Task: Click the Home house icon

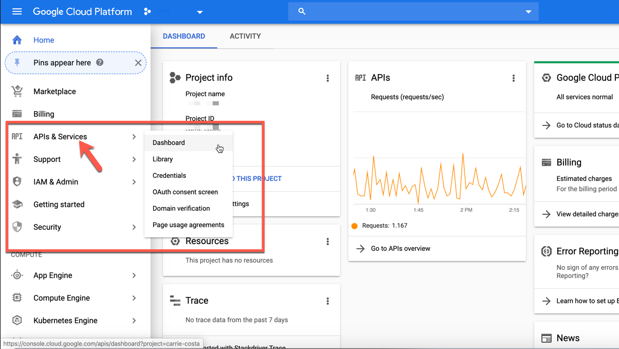Action: click(17, 40)
